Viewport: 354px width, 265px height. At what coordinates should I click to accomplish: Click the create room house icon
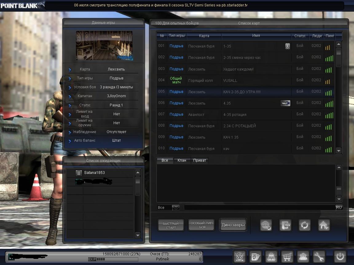324,225
